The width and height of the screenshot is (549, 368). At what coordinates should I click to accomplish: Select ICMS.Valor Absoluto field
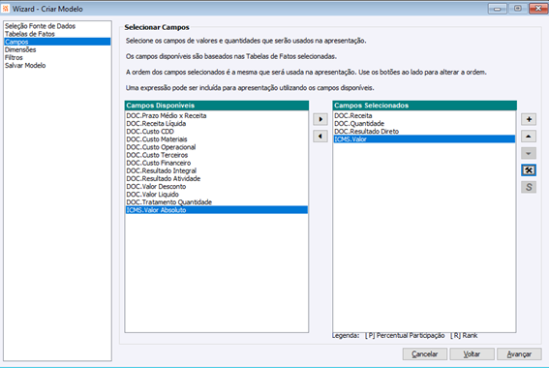[216, 210]
